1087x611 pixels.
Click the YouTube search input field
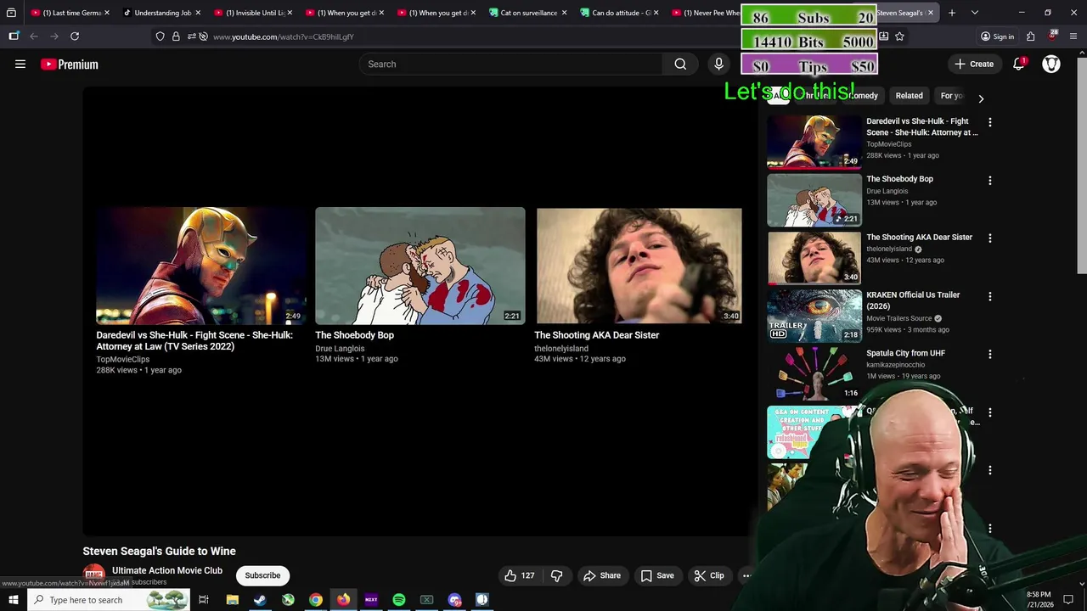[511, 64]
